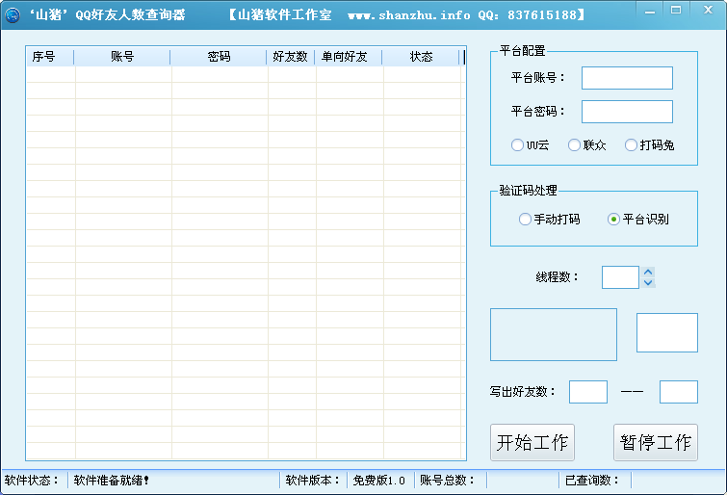
Task: Click the minimum friend count field
Action: tap(588, 392)
